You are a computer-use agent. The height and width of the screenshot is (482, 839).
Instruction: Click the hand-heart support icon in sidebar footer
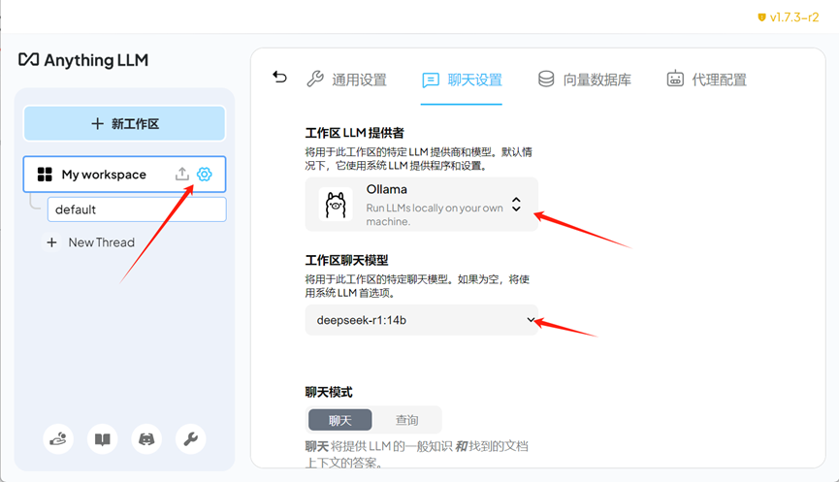point(58,439)
